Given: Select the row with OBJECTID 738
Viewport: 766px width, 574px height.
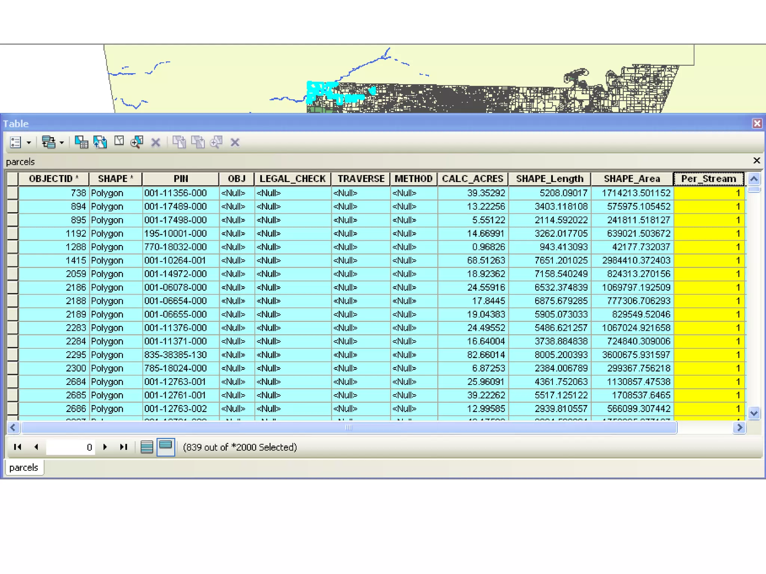Looking at the screenshot, I should point(13,193).
